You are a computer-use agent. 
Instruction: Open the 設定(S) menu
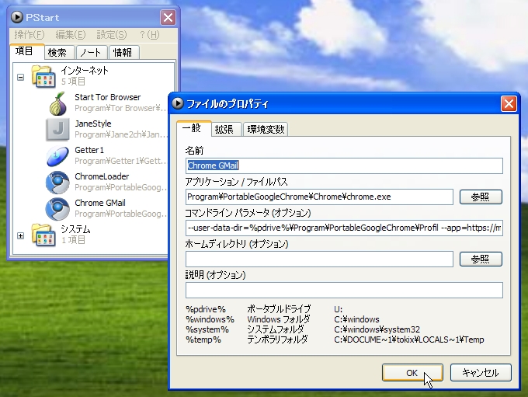112,35
